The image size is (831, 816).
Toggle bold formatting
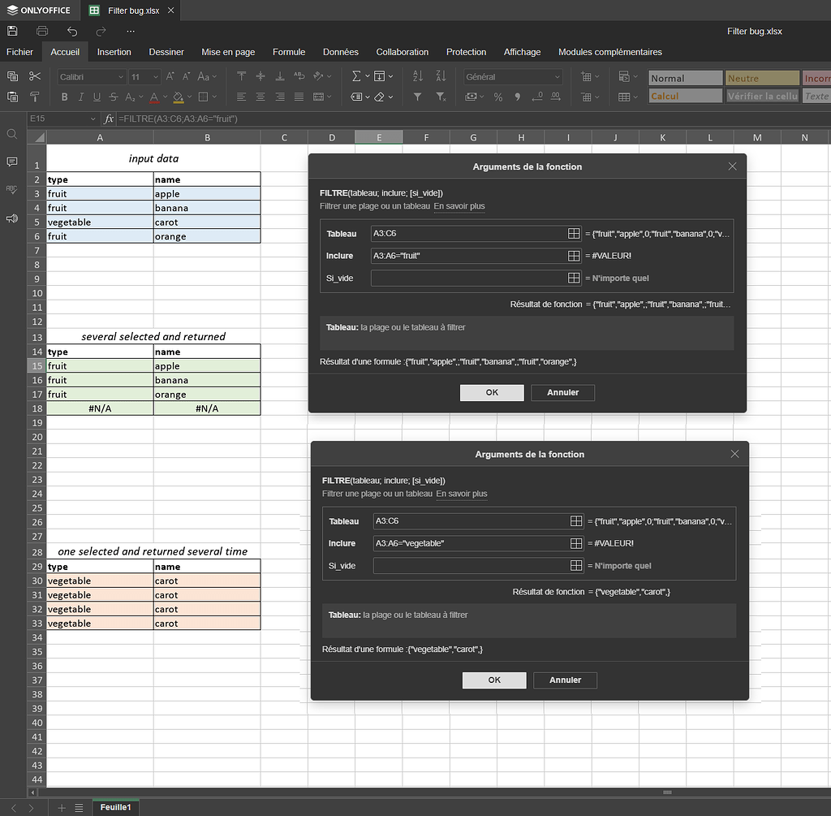(x=64, y=97)
